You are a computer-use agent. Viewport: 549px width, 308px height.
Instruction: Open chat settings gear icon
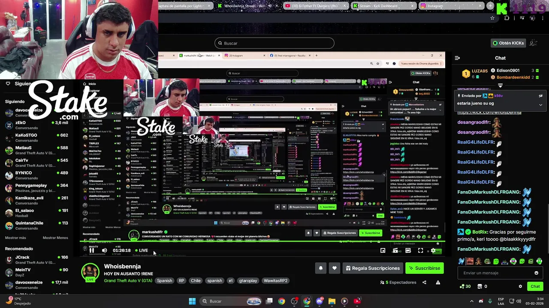pos(520,286)
